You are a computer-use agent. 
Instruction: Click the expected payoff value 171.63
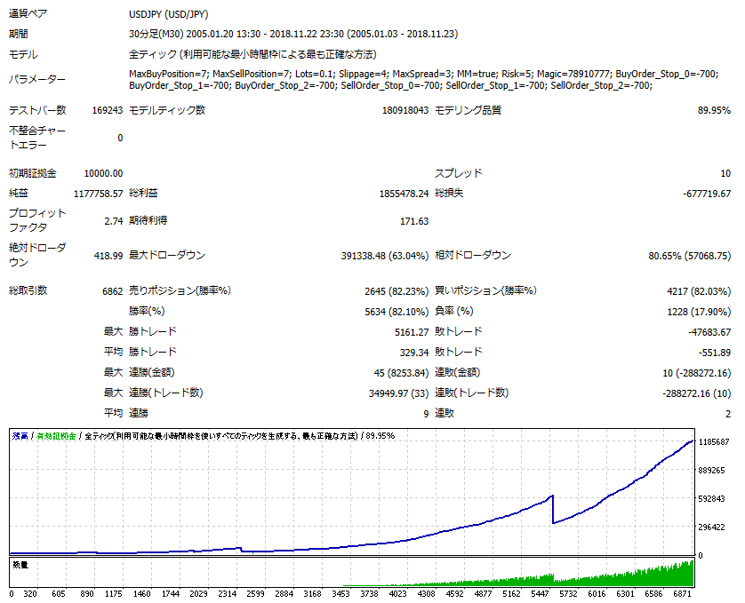tap(414, 221)
